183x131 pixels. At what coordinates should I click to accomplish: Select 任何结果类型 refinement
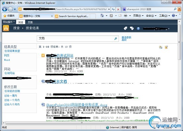[12, 51]
